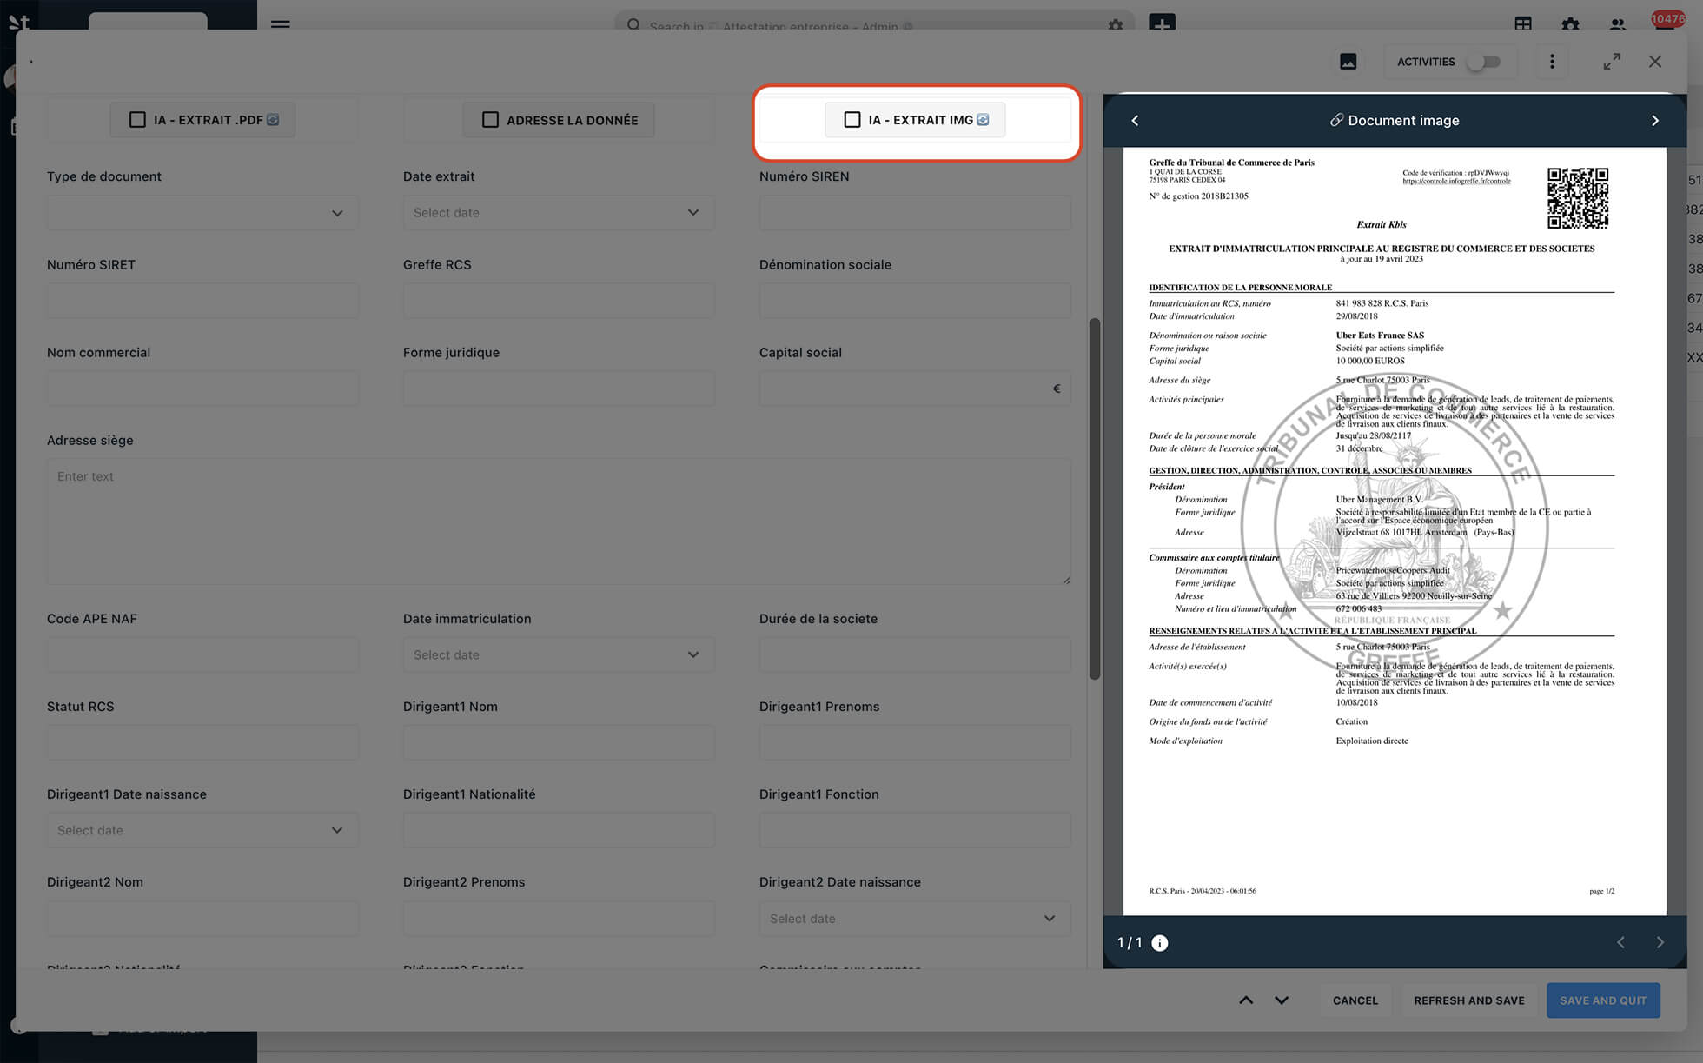The image size is (1703, 1063).
Task: Jump to the next record with the down arrow
Action: click(1282, 1000)
